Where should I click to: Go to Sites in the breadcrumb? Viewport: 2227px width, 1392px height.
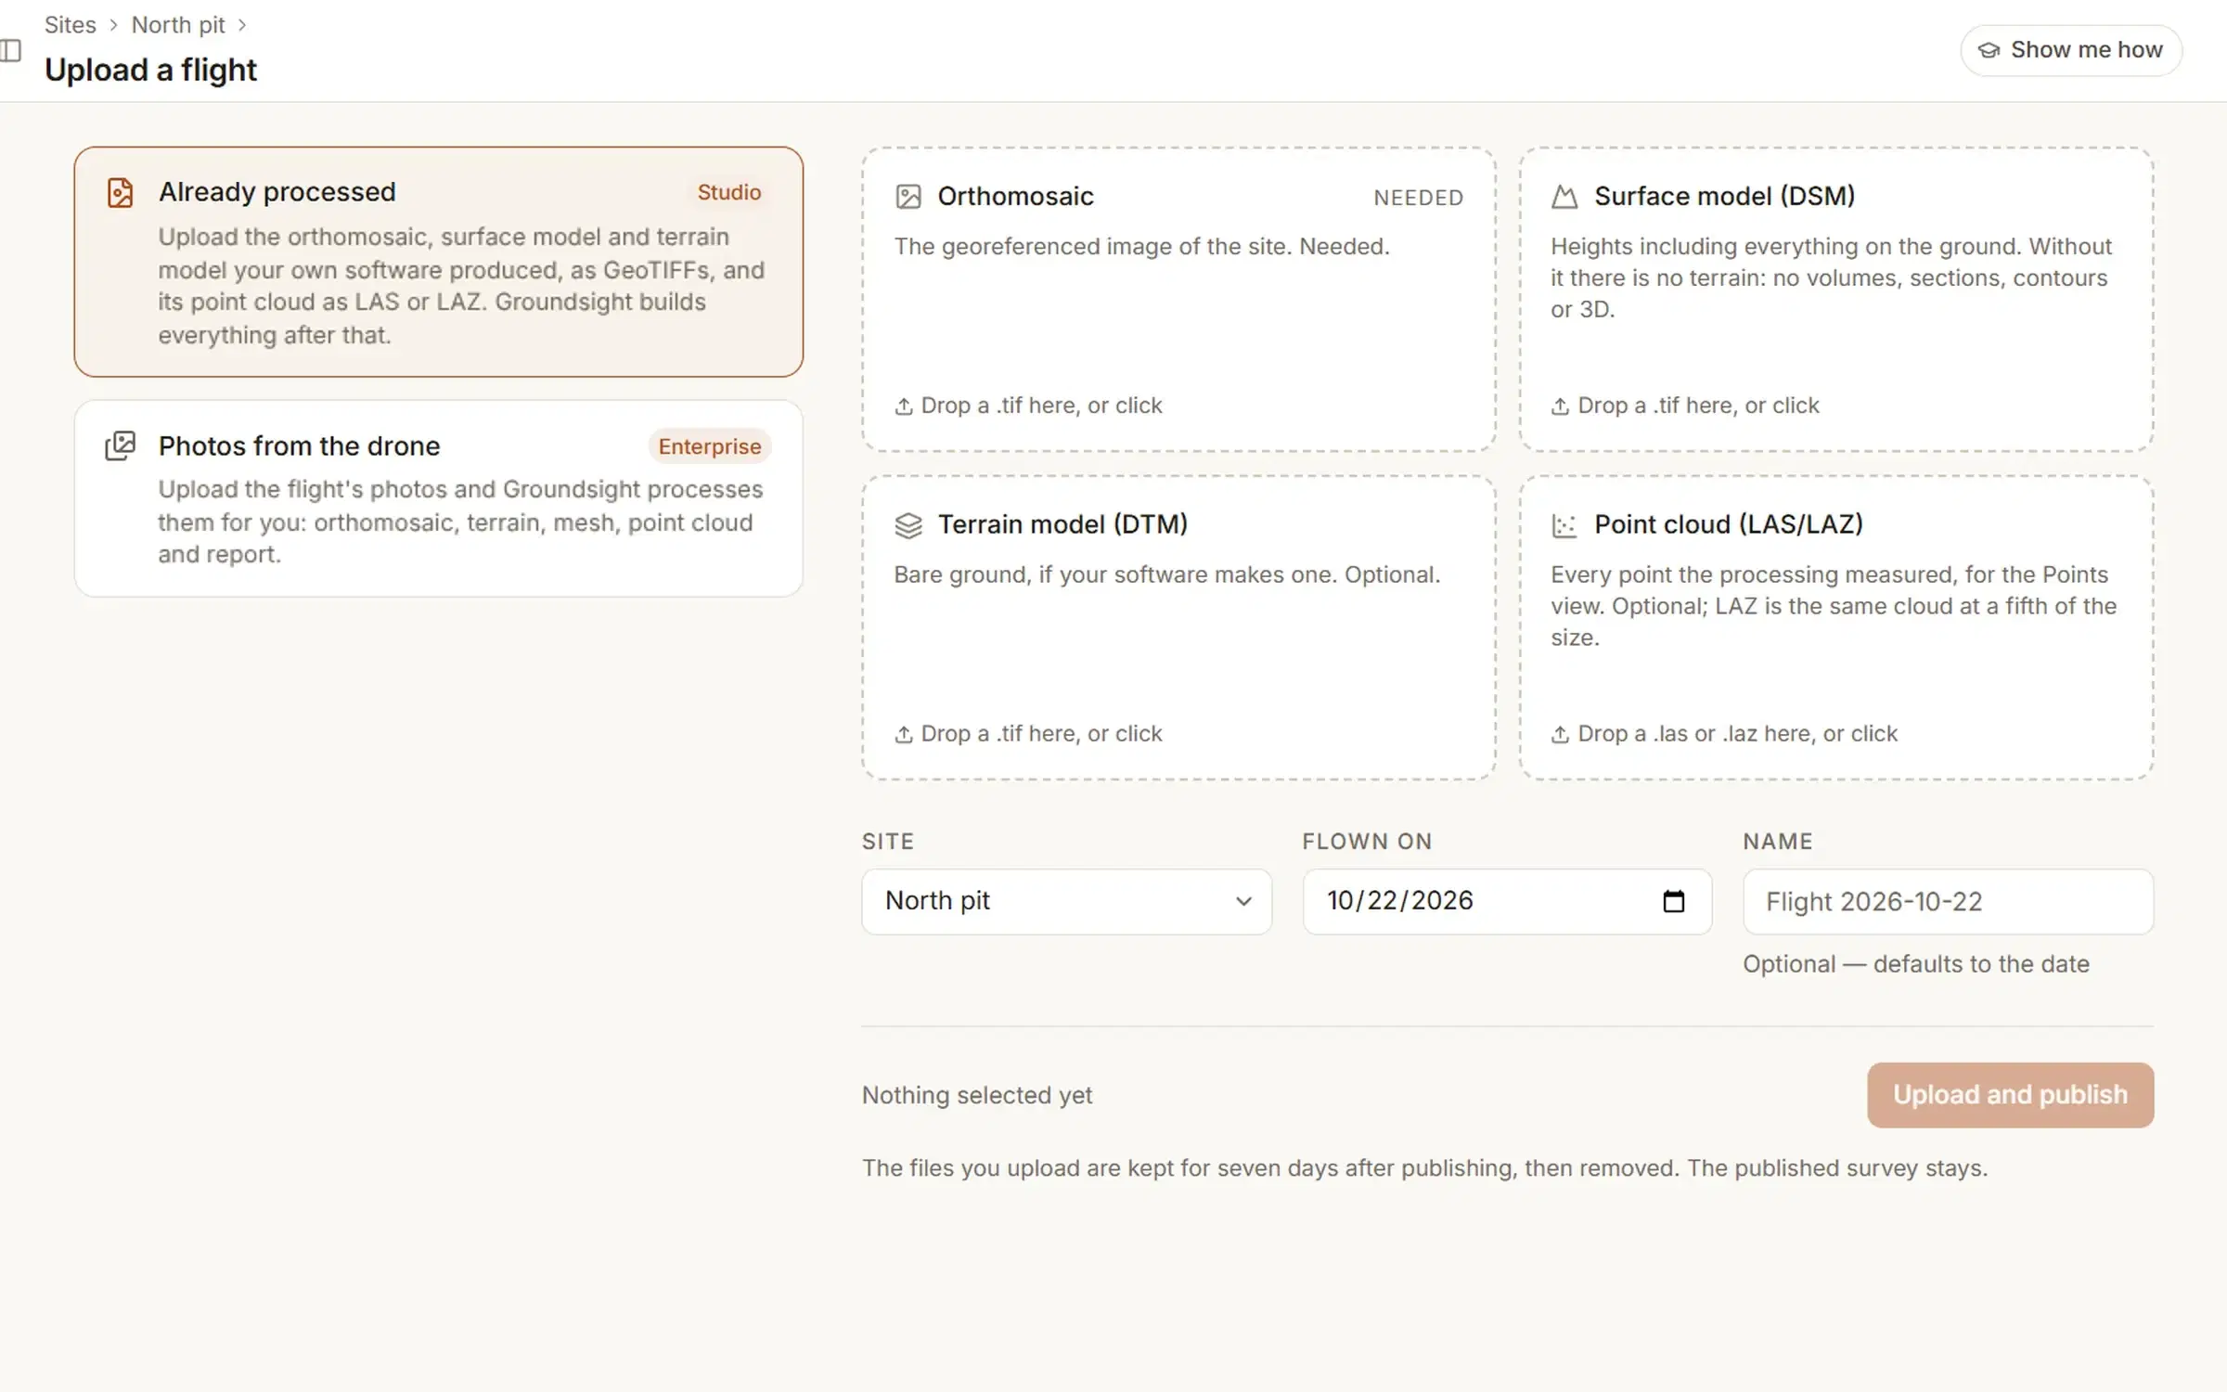point(71,25)
